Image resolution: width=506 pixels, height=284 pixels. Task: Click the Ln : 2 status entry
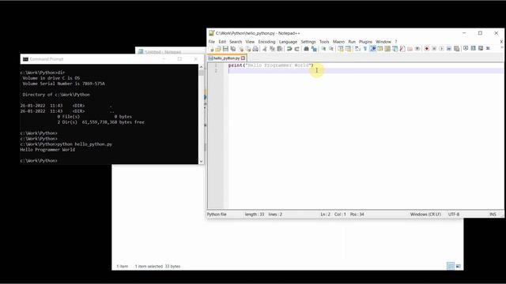(325, 215)
